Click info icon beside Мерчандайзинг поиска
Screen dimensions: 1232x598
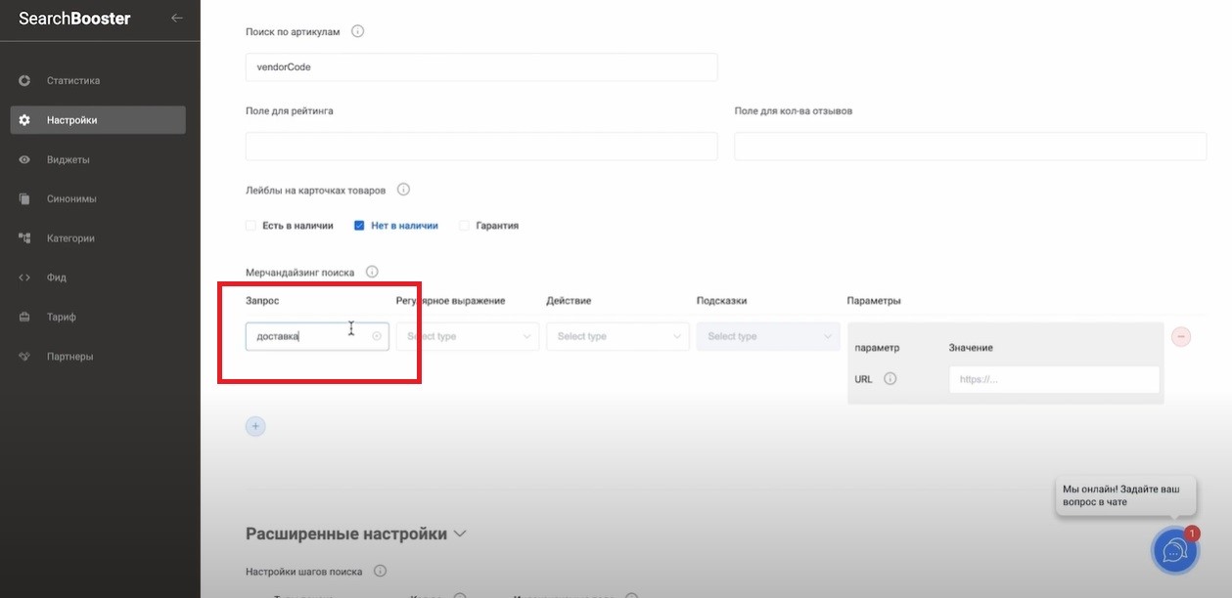[x=372, y=273]
